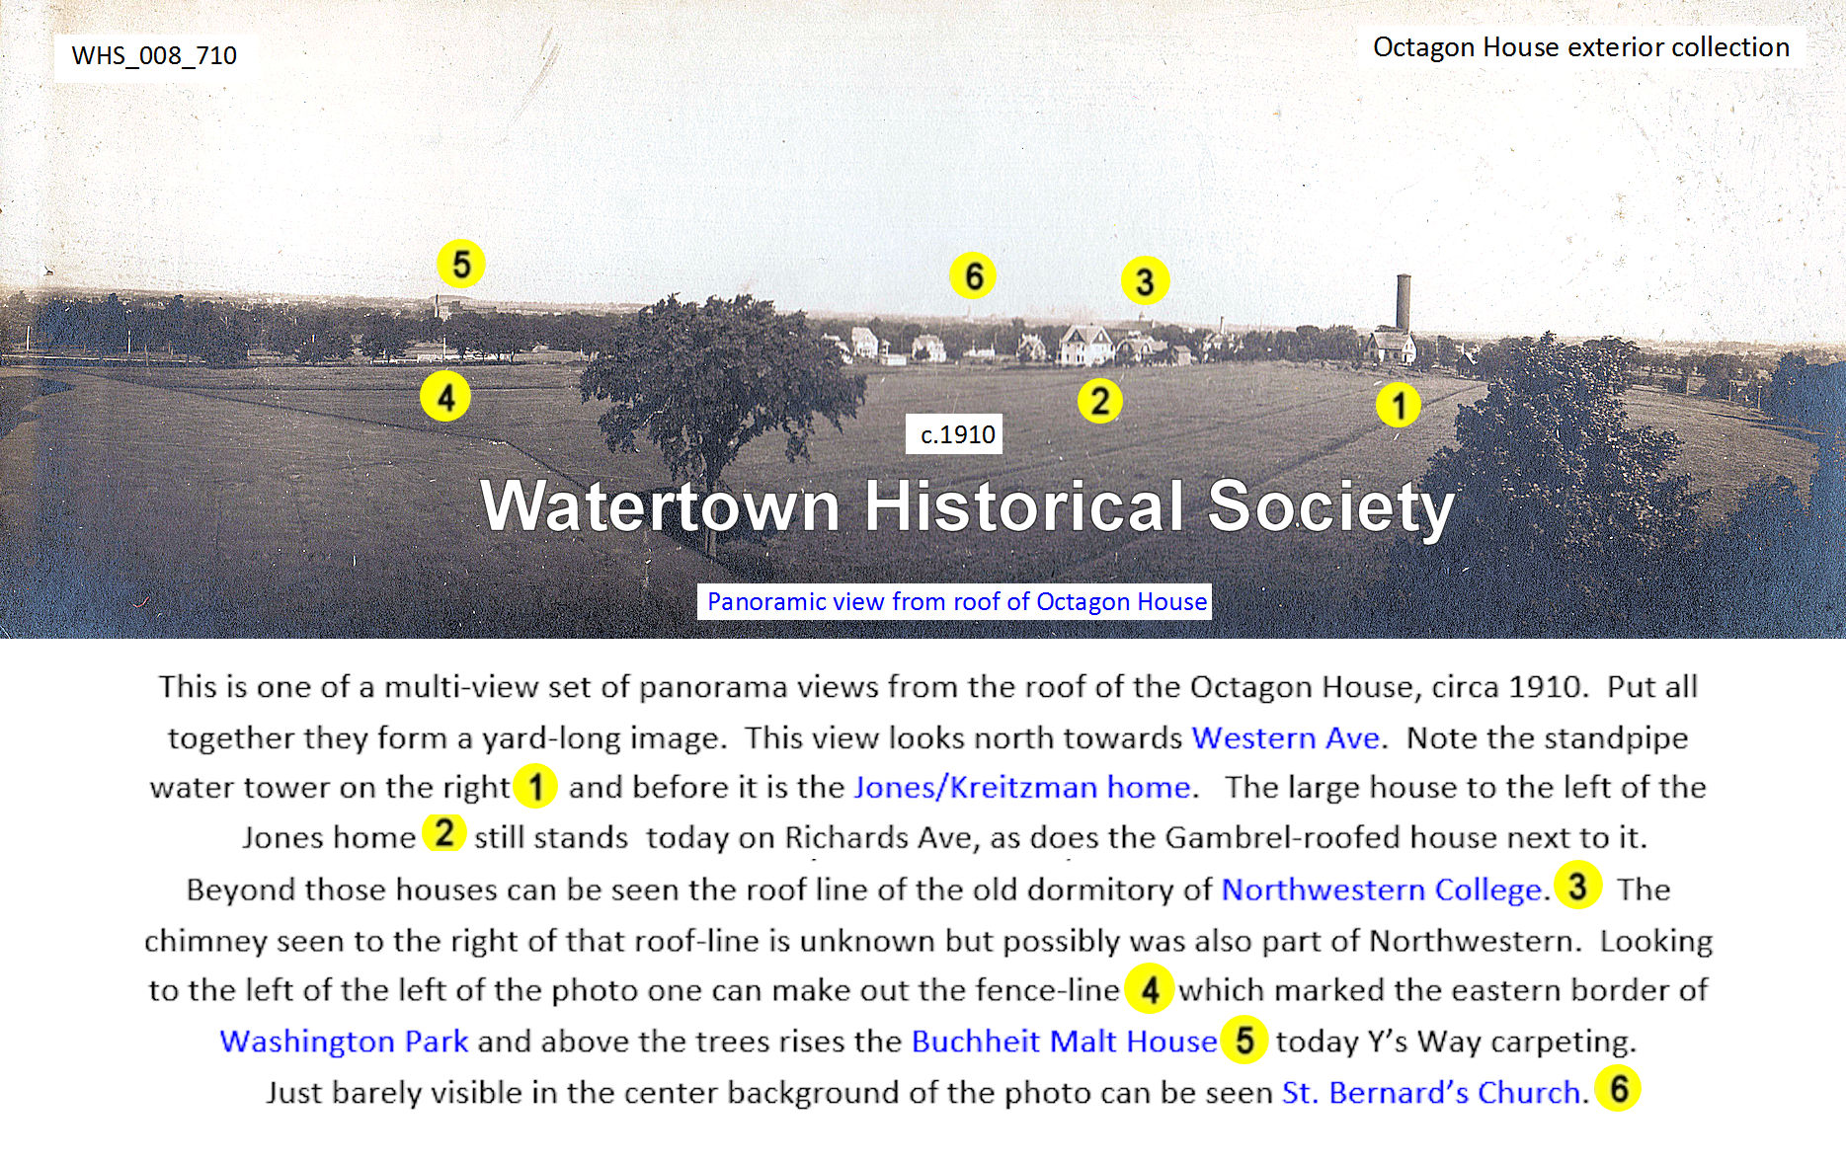The height and width of the screenshot is (1160, 1846).
Task: Open the Jones/Kreitzman home link
Action: pyautogui.click(x=1022, y=787)
